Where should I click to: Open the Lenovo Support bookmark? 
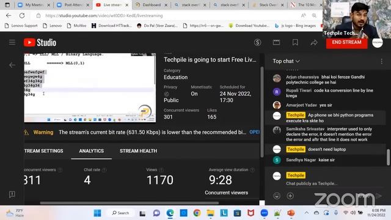click(21, 26)
